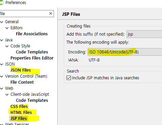The image size is (162, 125).
Task: Select the Code Style label
Action: [x=20, y=46]
